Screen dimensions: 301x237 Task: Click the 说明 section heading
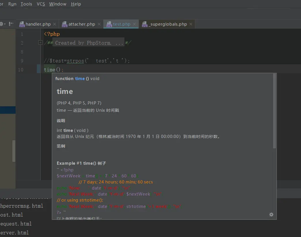(x=61, y=121)
